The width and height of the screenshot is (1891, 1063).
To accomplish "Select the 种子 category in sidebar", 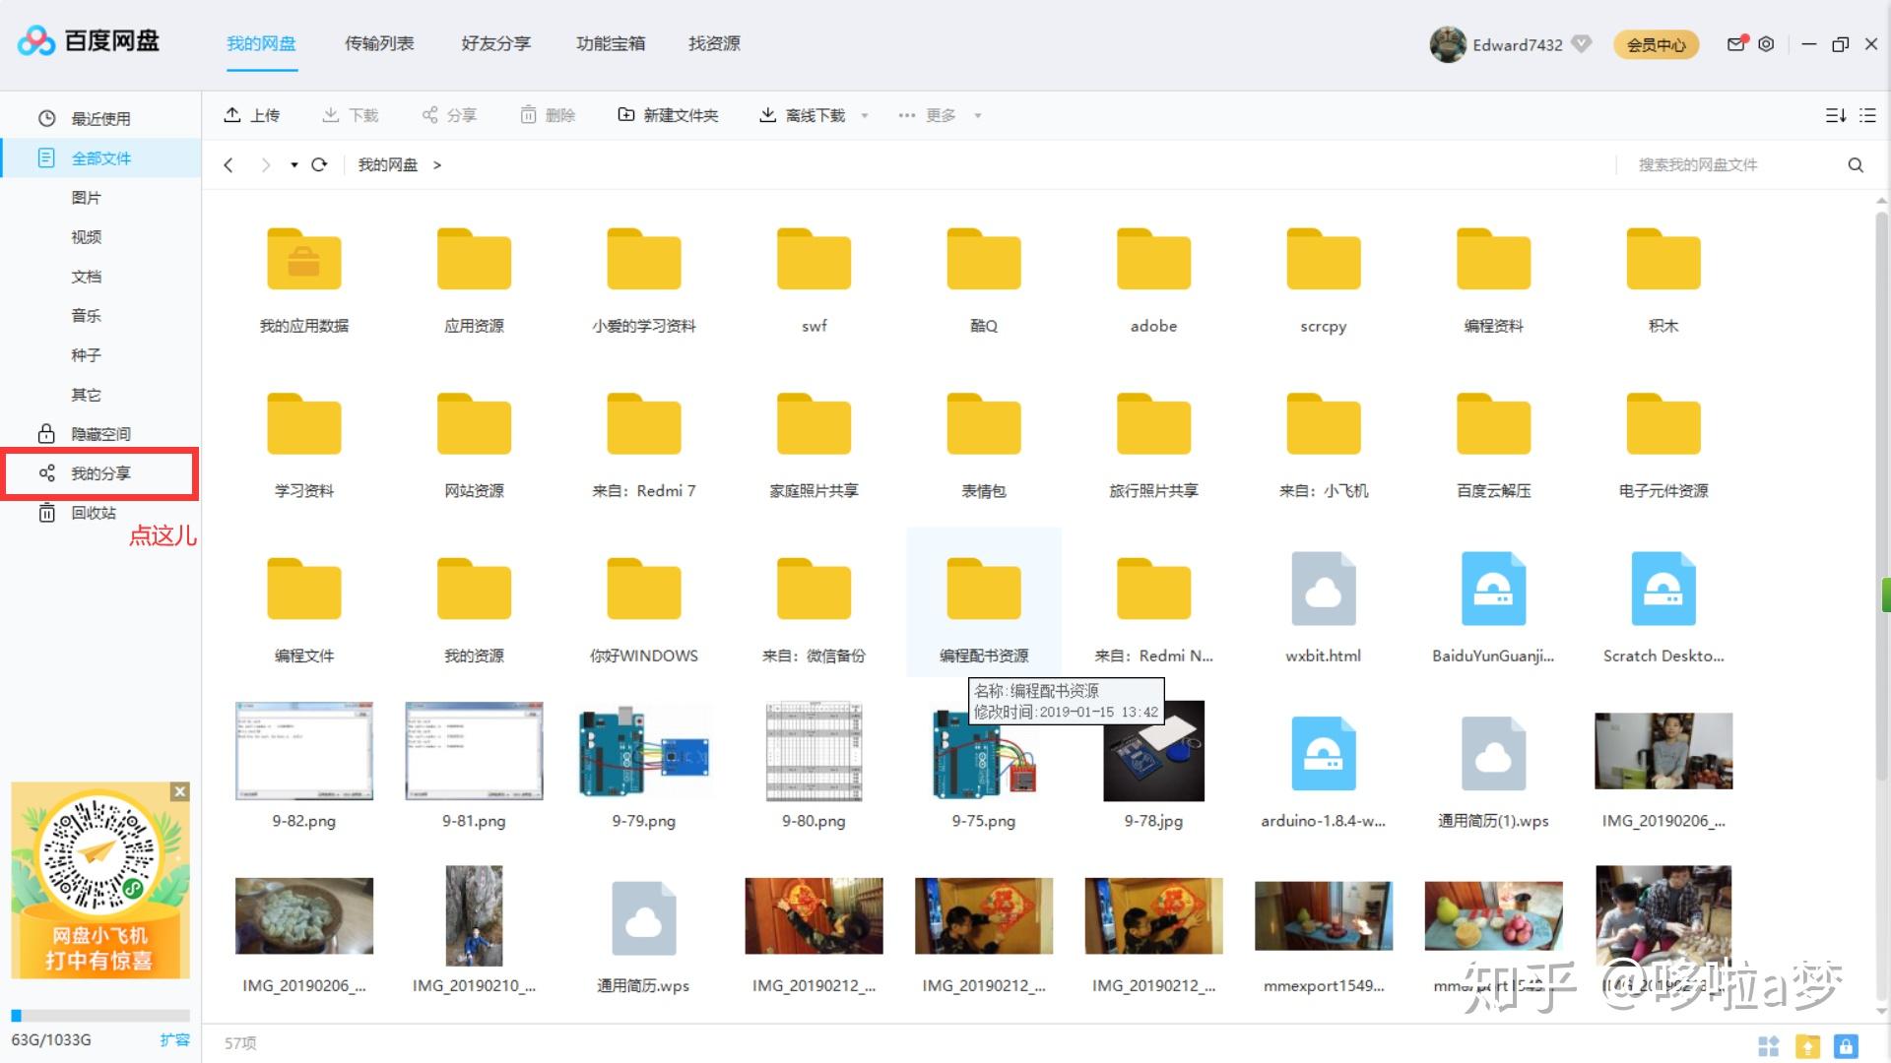I will click(x=86, y=355).
